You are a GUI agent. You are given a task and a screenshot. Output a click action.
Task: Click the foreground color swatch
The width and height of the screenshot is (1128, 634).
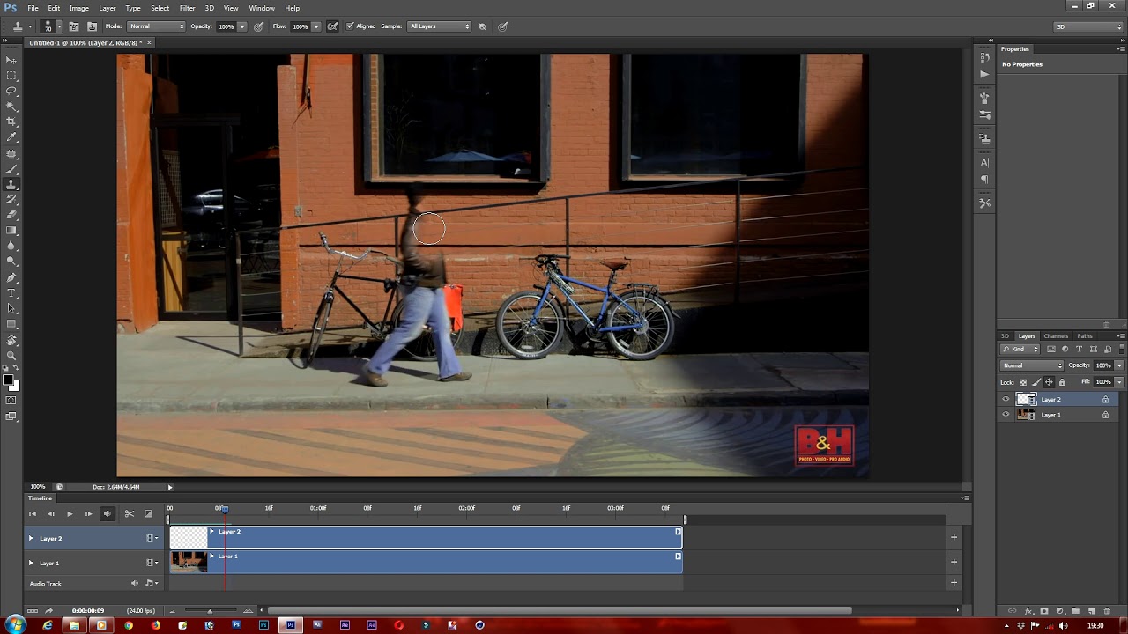pyautogui.click(x=8, y=380)
